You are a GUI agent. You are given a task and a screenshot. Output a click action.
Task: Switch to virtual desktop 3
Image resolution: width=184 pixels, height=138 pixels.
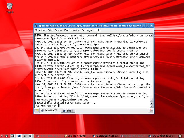point(25,136)
